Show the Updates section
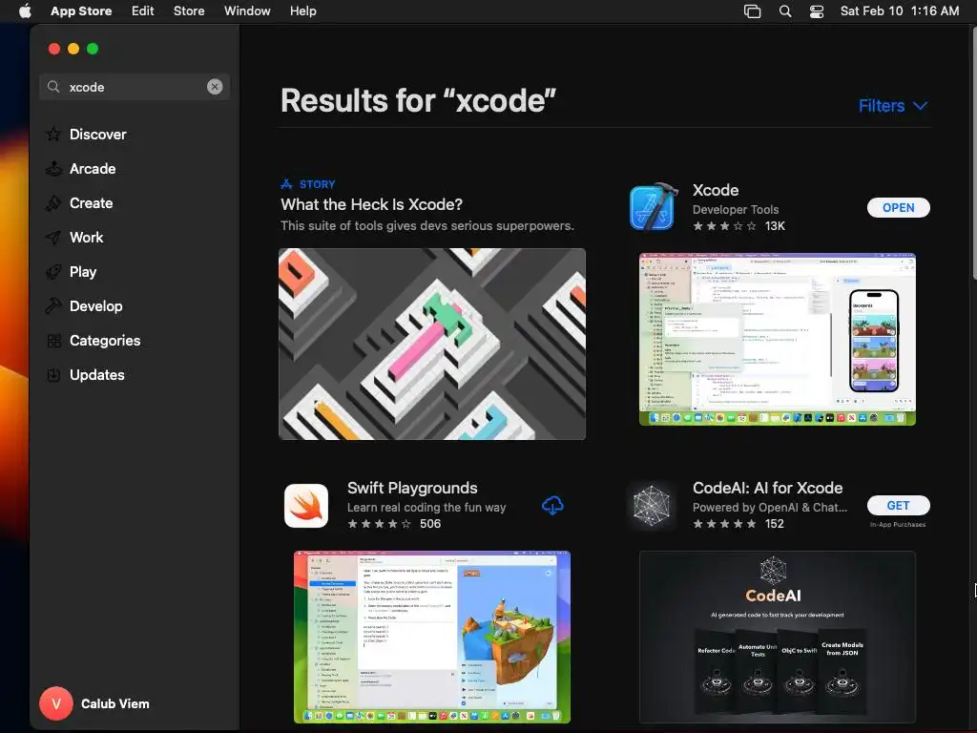The image size is (977, 733). 97,374
